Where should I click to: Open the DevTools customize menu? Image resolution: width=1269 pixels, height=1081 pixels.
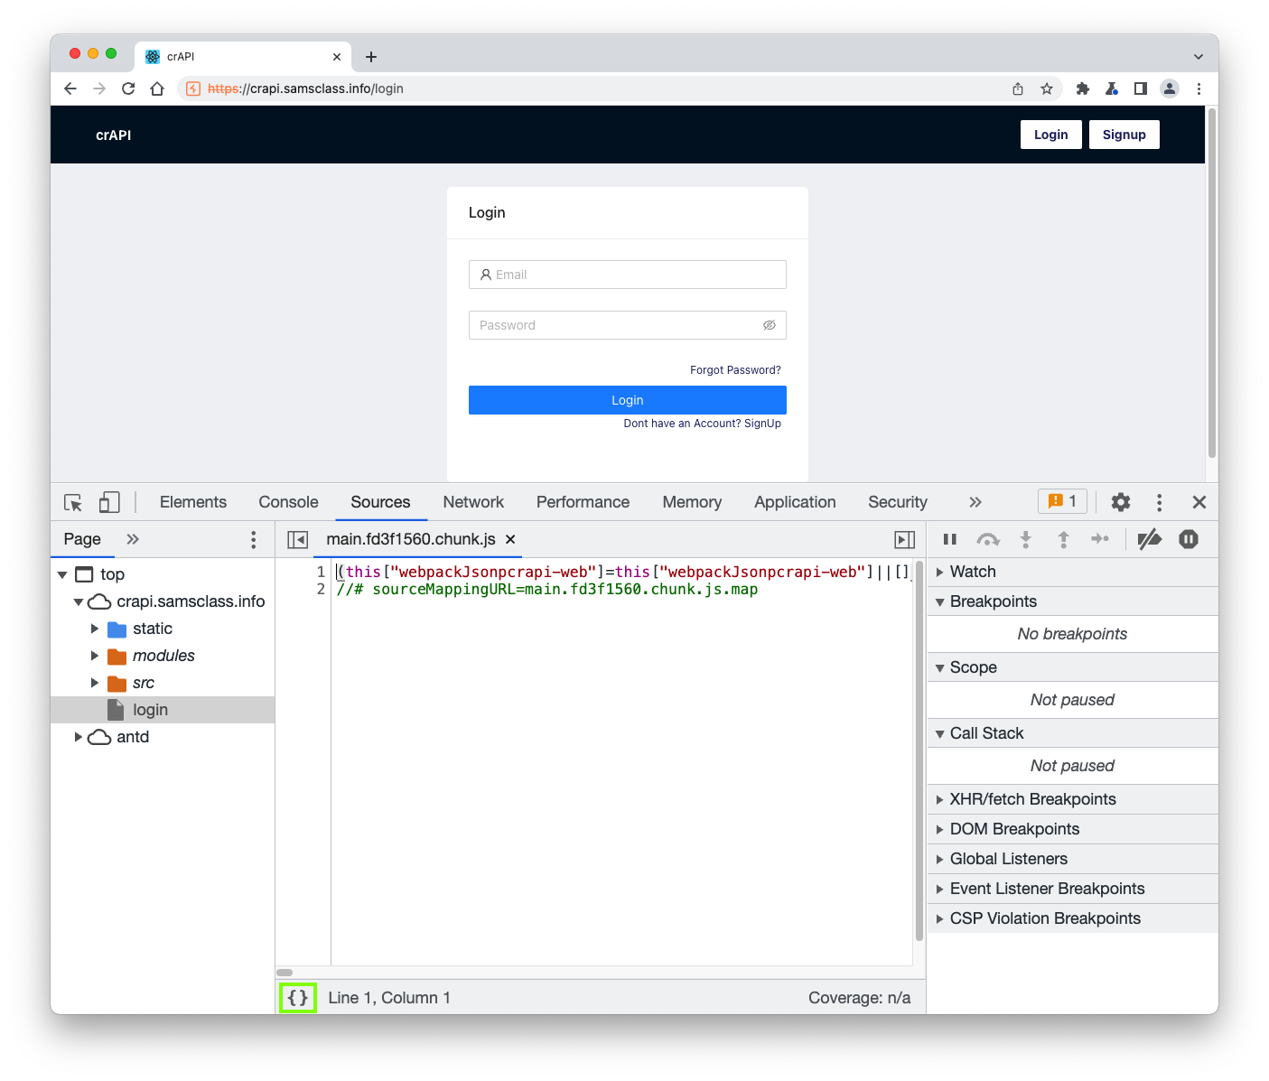1160,502
